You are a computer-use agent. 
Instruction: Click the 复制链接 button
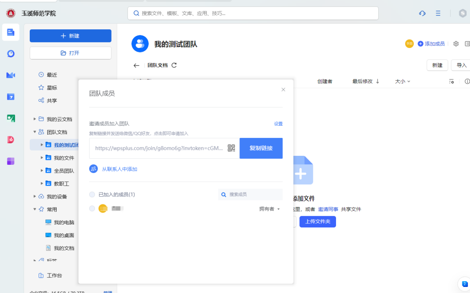click(261, 148)
